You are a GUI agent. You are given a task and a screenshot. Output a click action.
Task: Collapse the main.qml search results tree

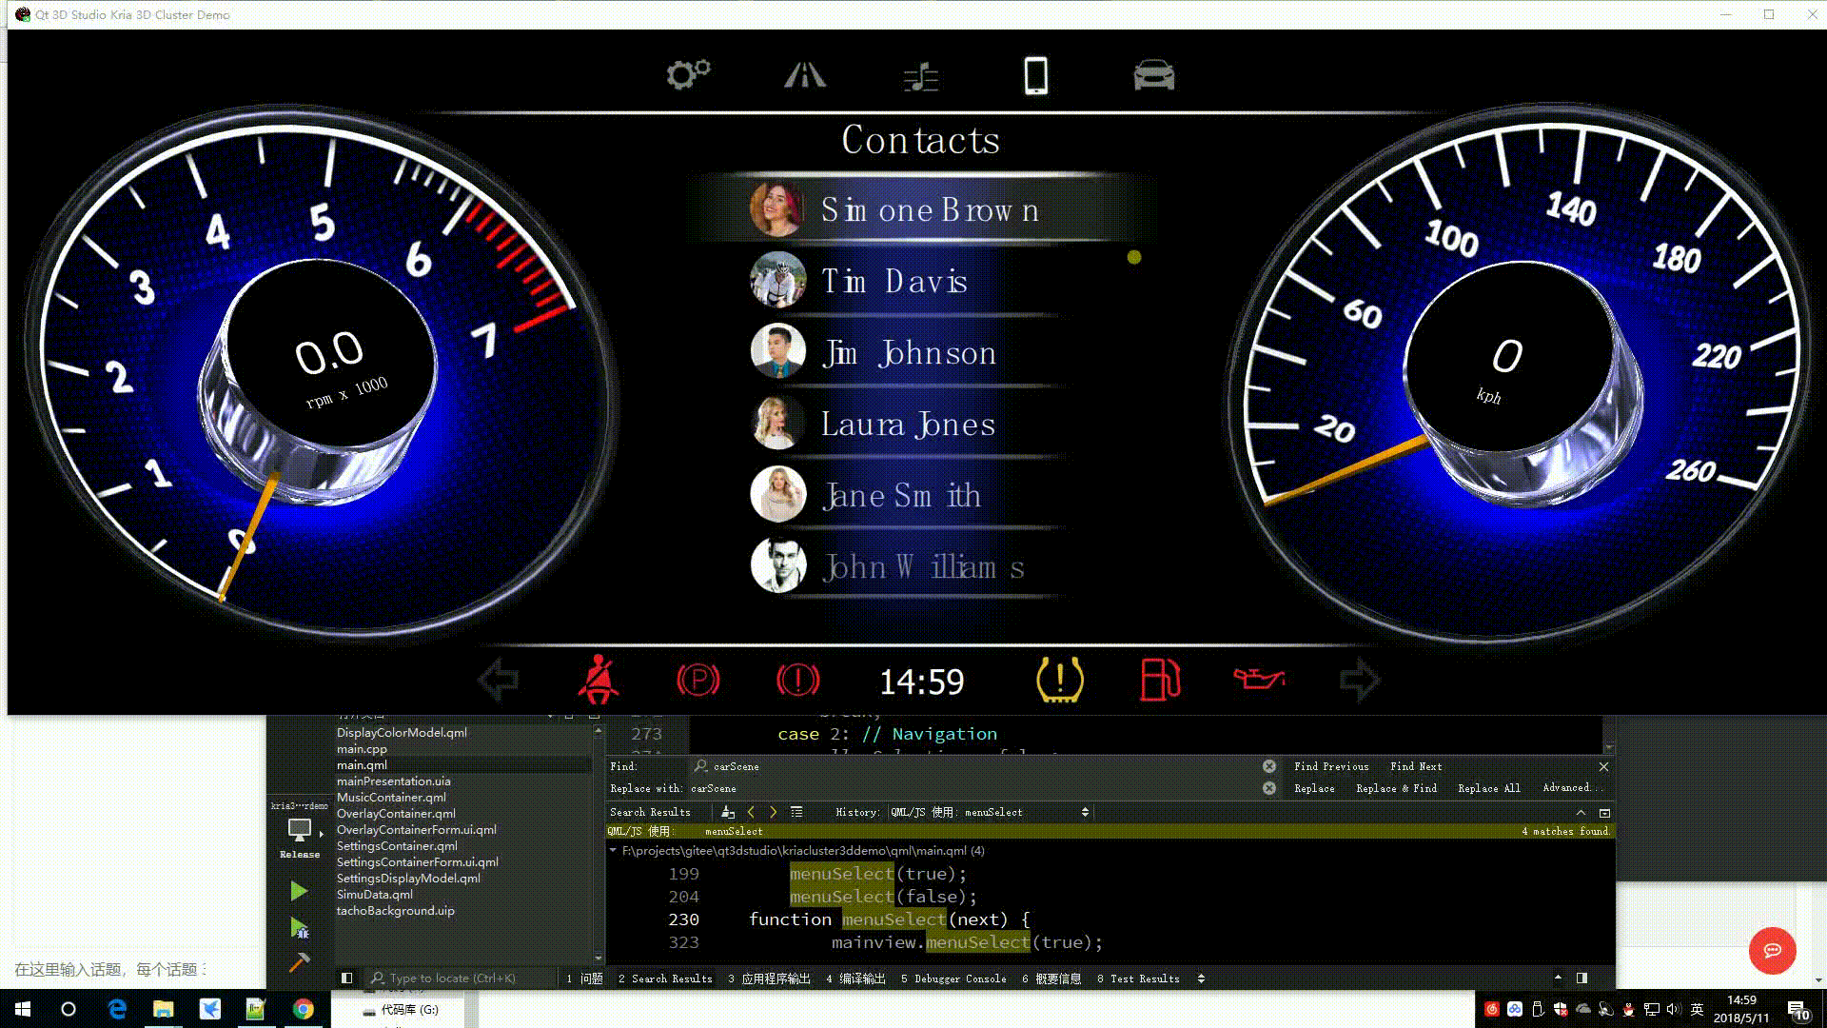(x=613, y=850)
